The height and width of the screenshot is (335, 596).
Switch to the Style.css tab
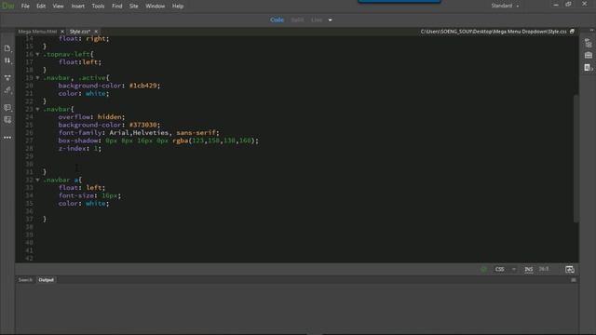click(x=80, y=32)
